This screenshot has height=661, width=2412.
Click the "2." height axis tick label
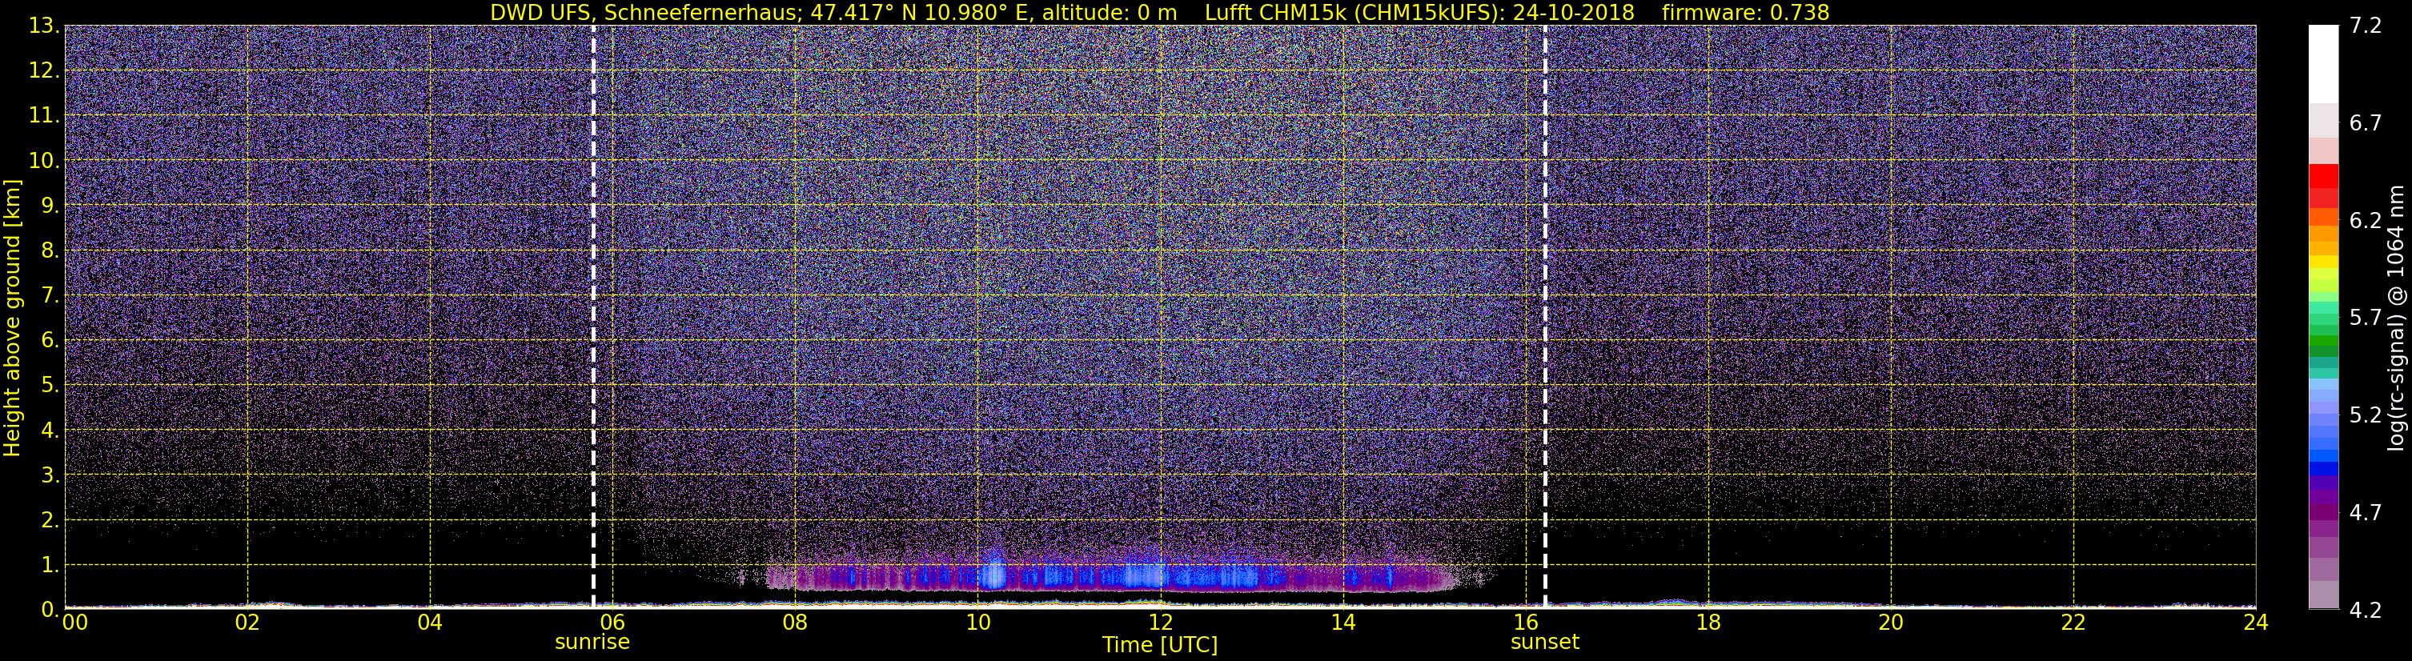coord(50,521)
